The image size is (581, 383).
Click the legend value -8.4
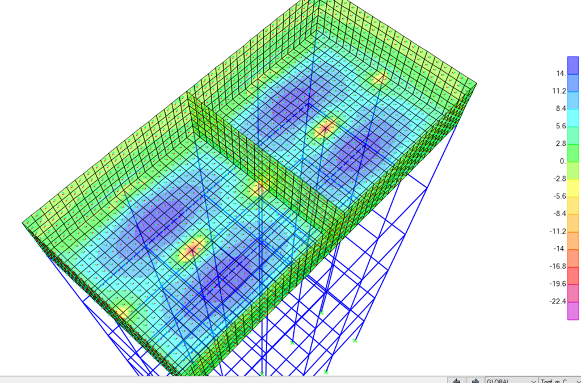(x=560, y=214)
